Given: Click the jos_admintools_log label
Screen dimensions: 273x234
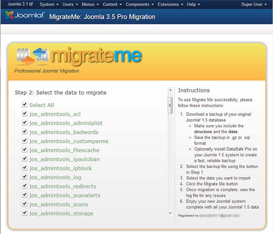Looking at the screenshot, I should coord(55,177).
